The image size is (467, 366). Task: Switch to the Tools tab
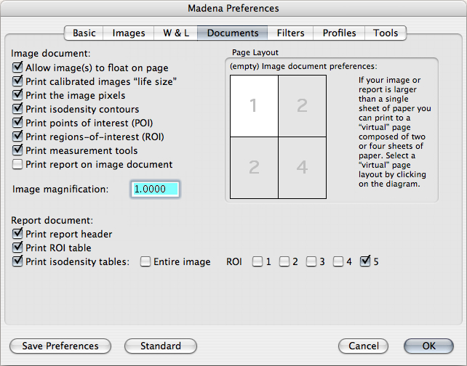tap(386, 33)
